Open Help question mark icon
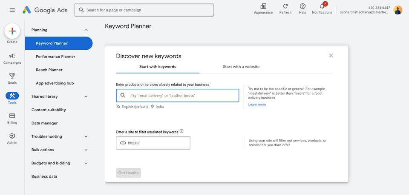 (302, 6)
